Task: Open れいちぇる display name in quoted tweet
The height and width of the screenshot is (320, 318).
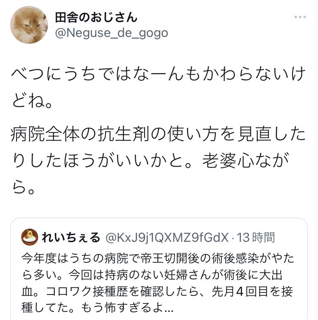Action: [71, 237]
